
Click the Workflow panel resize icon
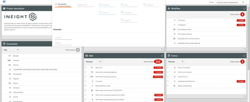(x=245, y=49)
